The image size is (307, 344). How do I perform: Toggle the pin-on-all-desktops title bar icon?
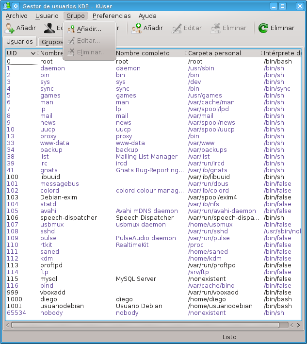[x=16, y=6]
